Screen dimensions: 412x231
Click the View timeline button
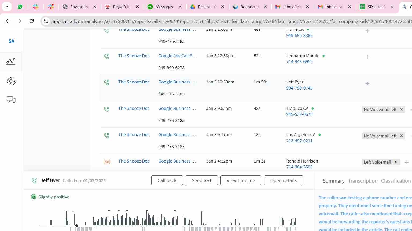point(241,180)
